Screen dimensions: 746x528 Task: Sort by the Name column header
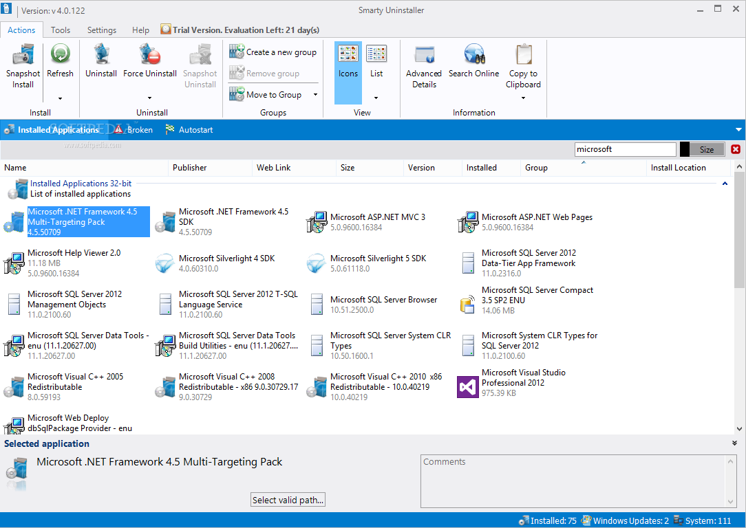coord(84,167)
